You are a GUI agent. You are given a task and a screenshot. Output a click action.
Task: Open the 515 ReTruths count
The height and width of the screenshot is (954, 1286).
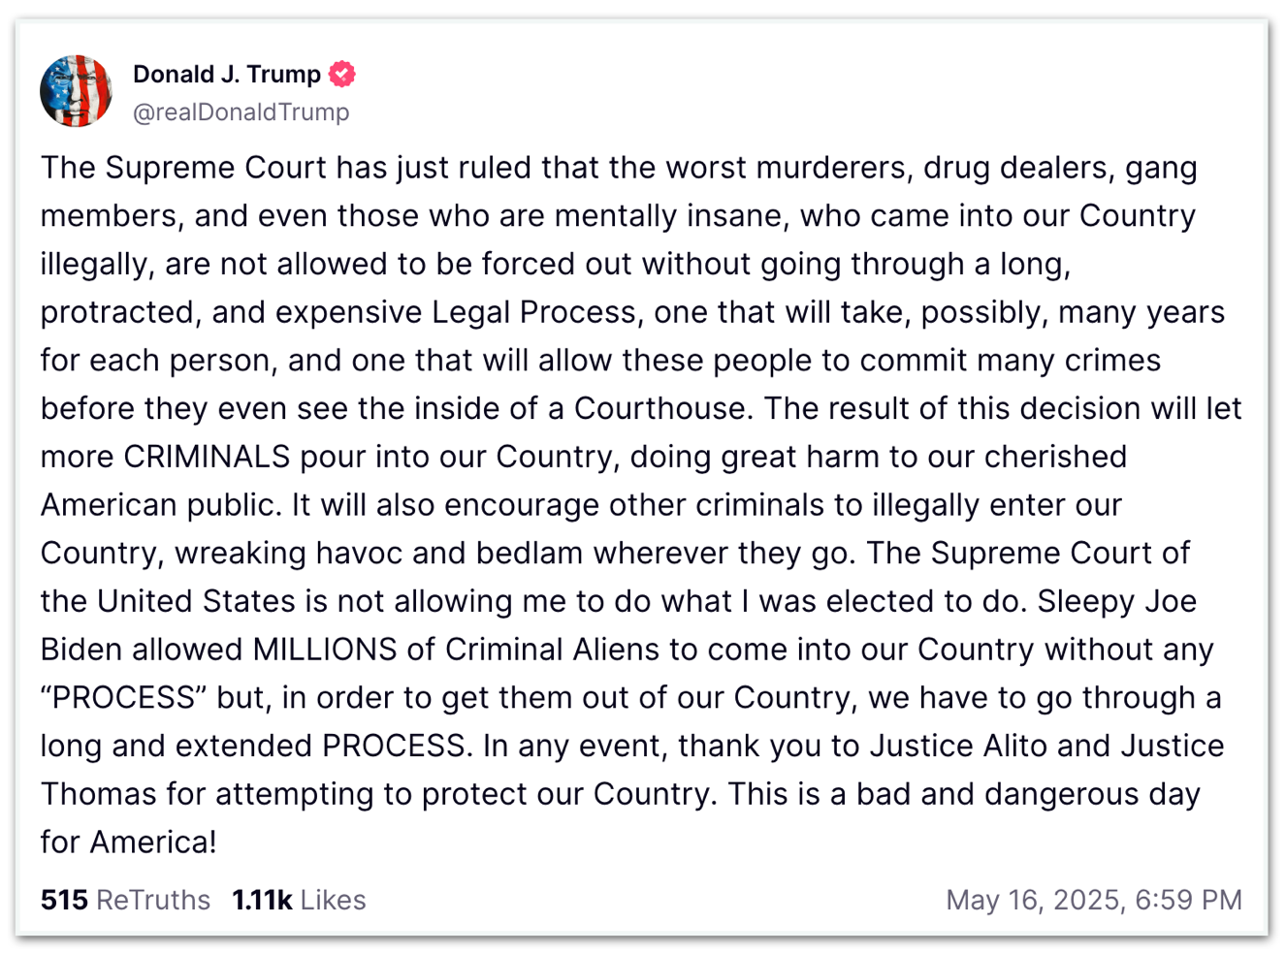coord(64,900)
